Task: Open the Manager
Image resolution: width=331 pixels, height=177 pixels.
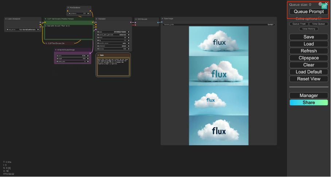Action: coord(309,95)
